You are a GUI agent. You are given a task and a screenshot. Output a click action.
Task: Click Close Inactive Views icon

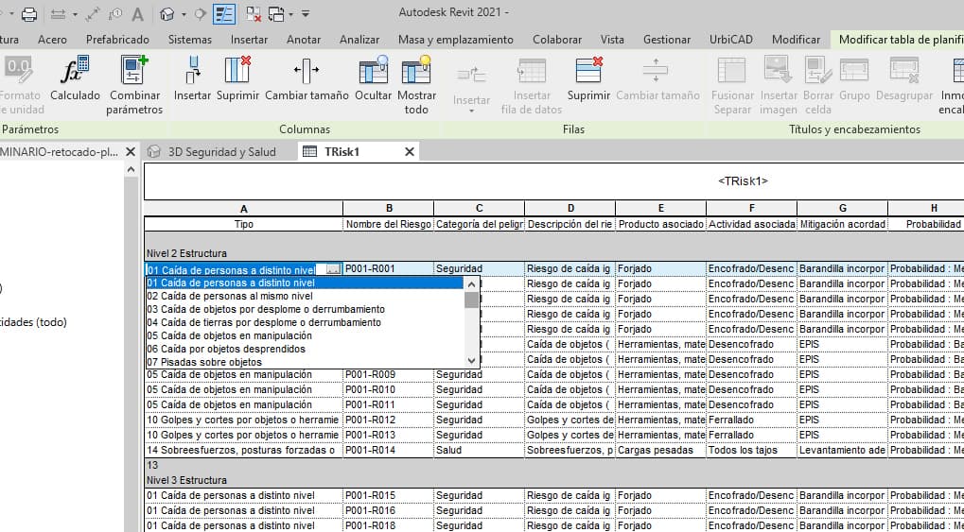(x=253, y=13)
